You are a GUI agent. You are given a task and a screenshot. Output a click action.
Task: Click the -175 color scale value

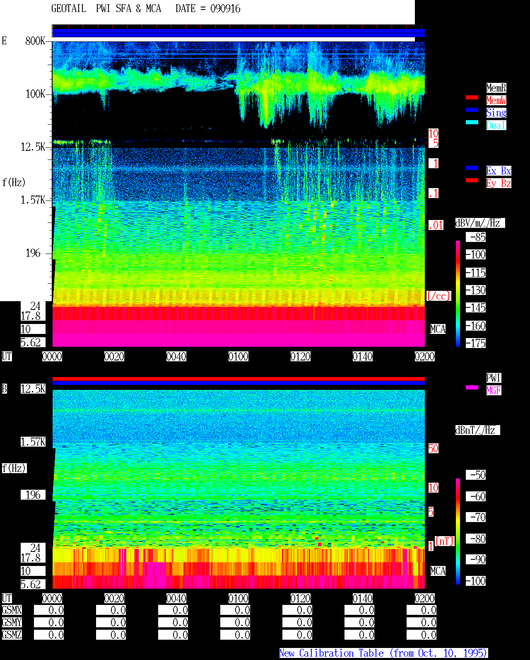coord(476,343)
